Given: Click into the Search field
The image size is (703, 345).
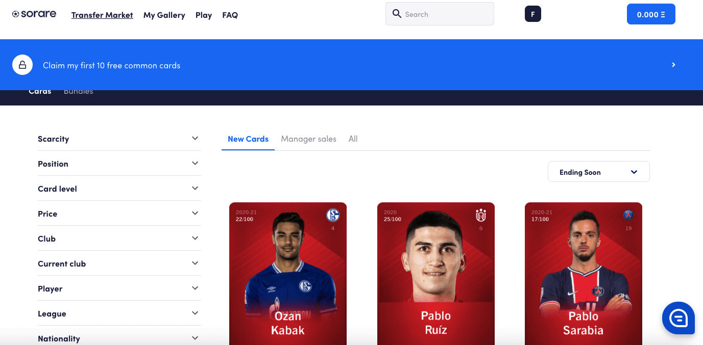Looking at the screenshot, I should click(440, 14).
